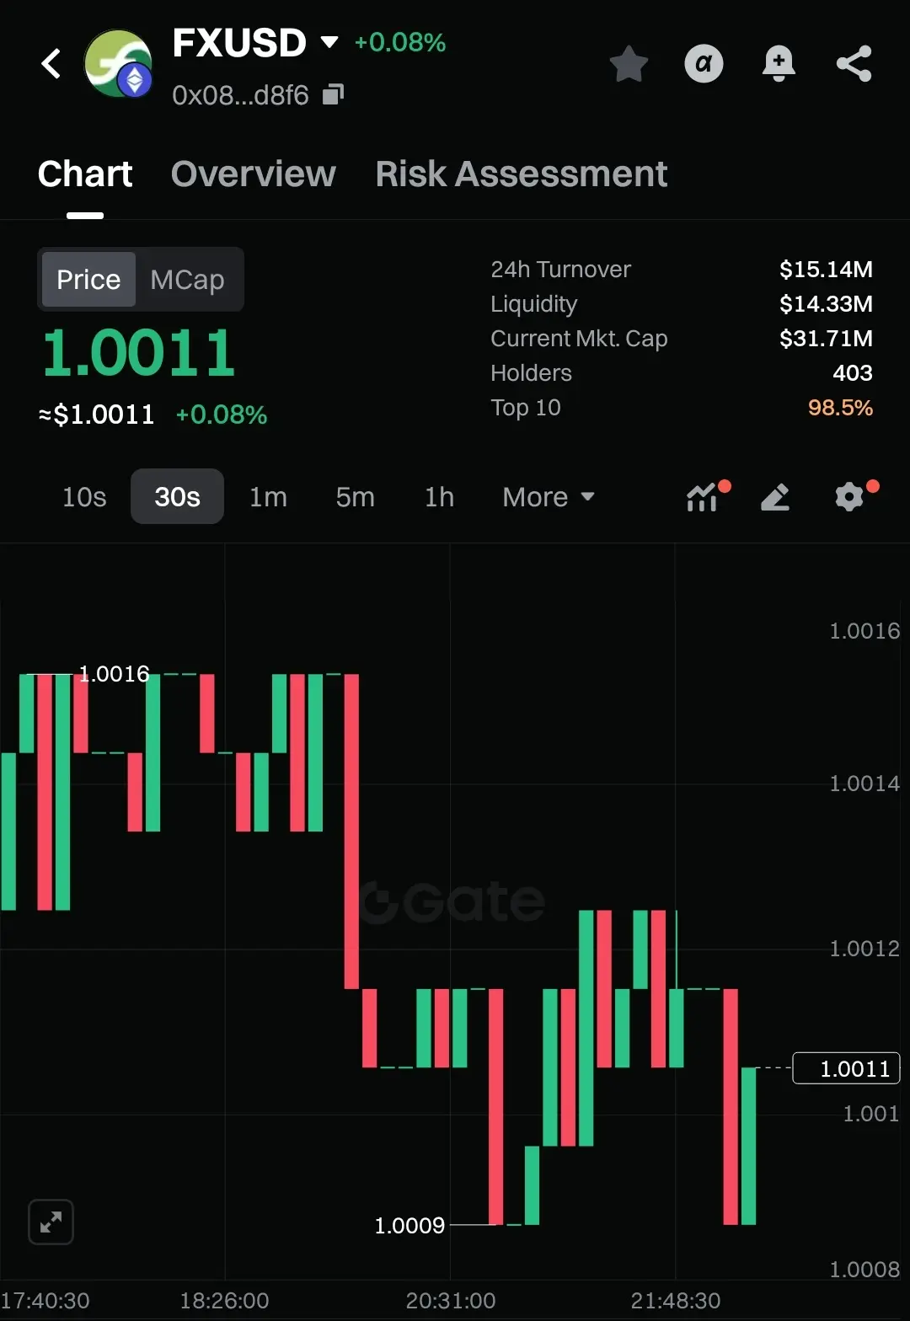Open the Risk Assessment tab
This screenshot has height=1321, width=910.
(x=522, y=174)
